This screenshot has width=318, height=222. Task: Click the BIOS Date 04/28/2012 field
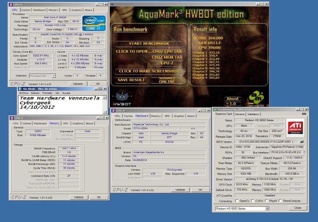click(x=169, y=160)
